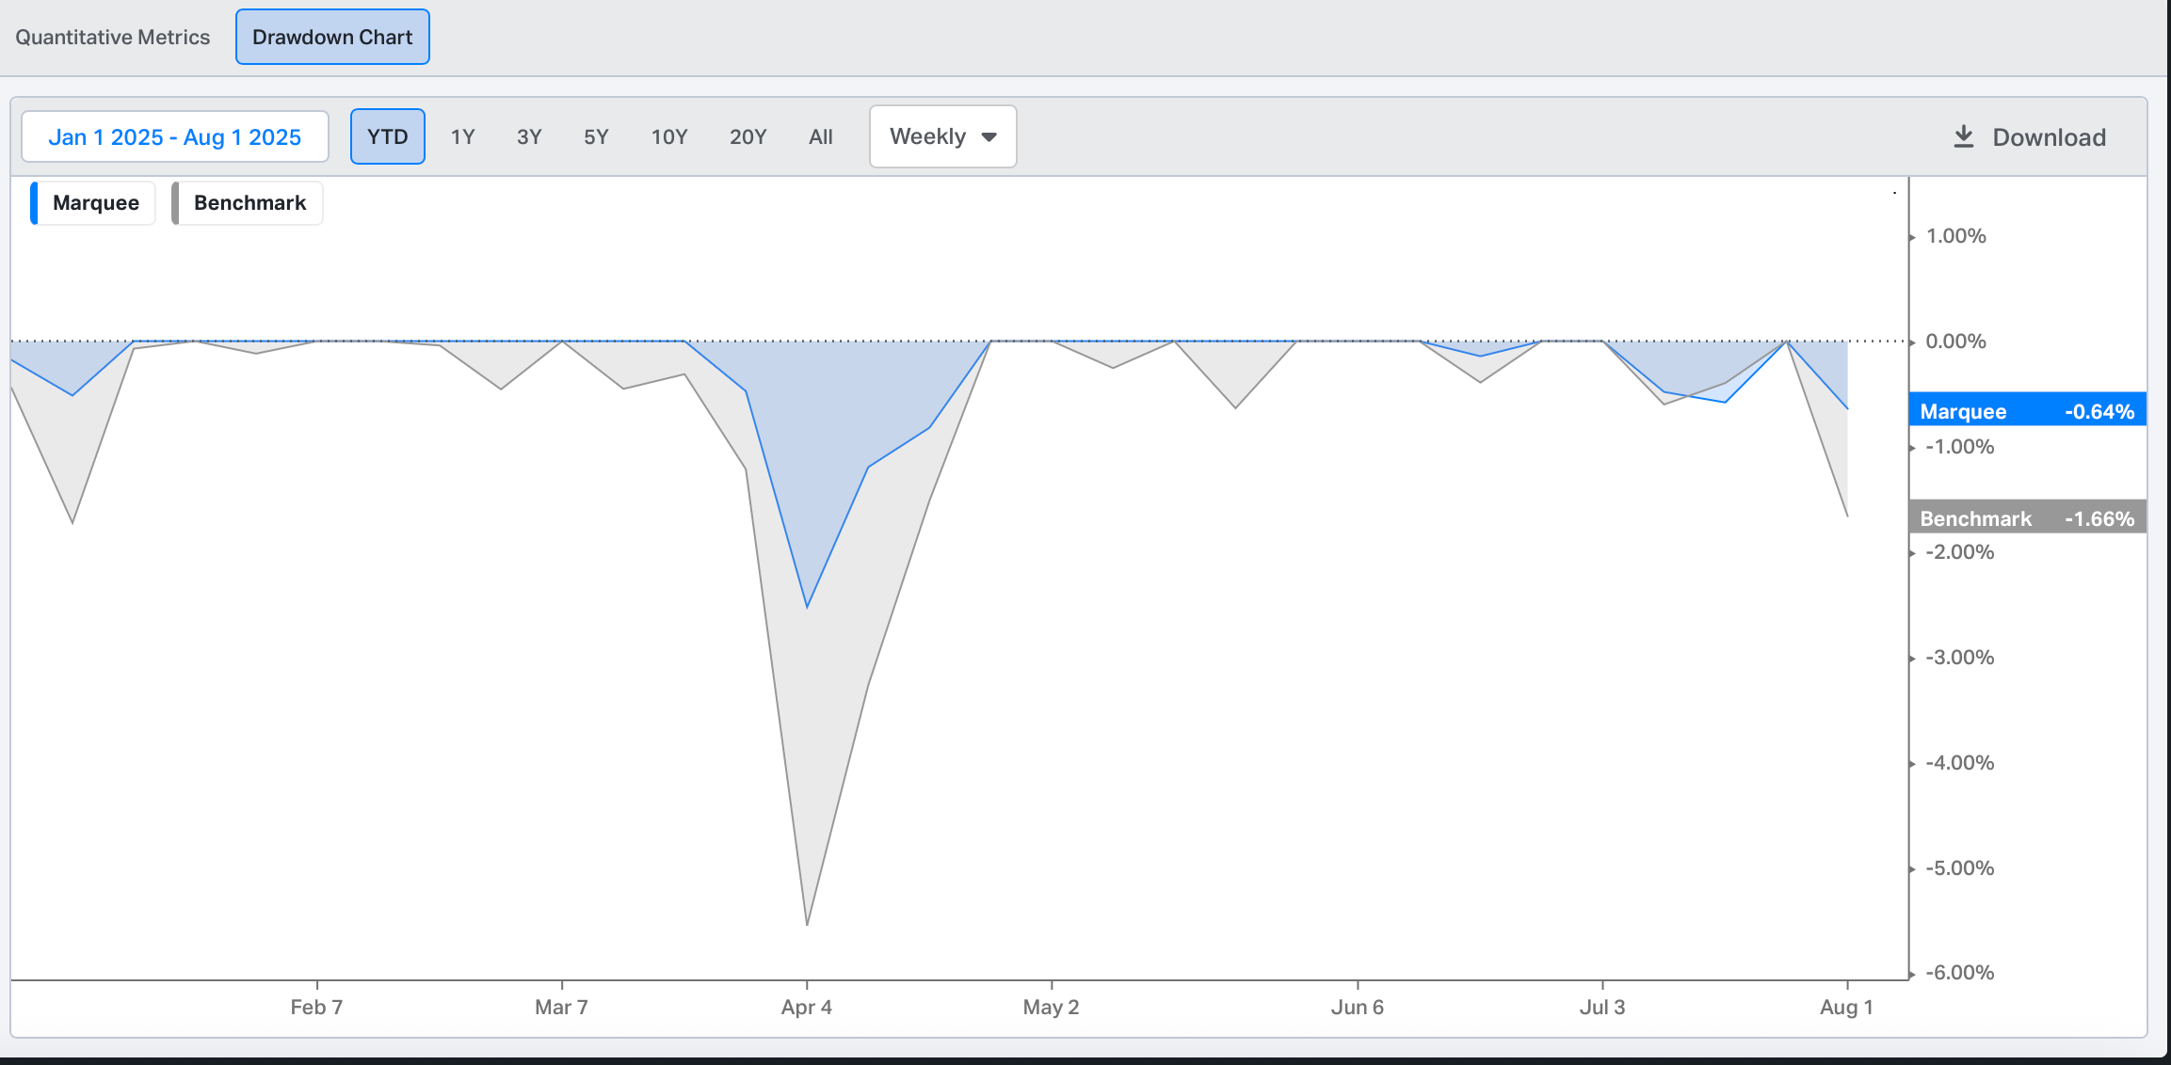Choose the 10Y time range

[669, 137]
